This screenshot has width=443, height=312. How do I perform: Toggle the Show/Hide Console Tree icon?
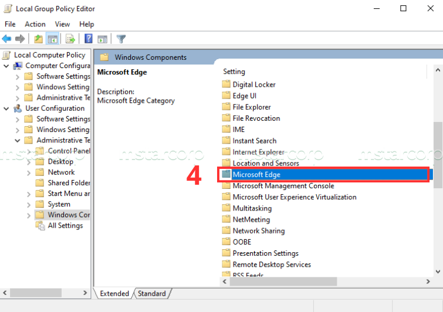click(53, 39)
